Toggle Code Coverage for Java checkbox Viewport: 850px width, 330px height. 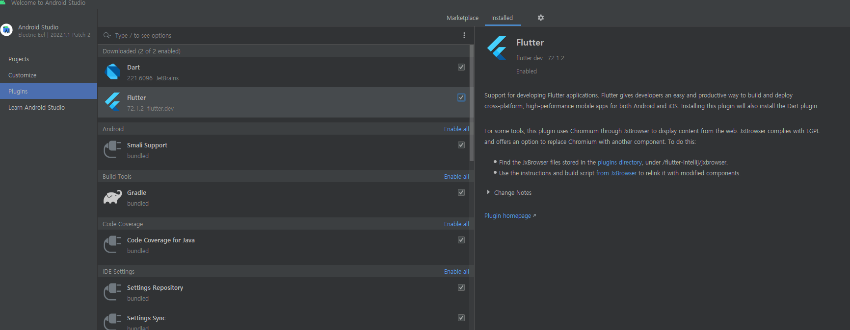click(461, 240)
